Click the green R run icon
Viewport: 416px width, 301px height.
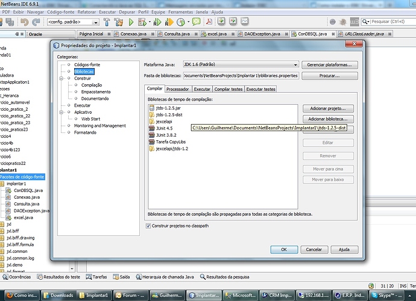point(157,22)
